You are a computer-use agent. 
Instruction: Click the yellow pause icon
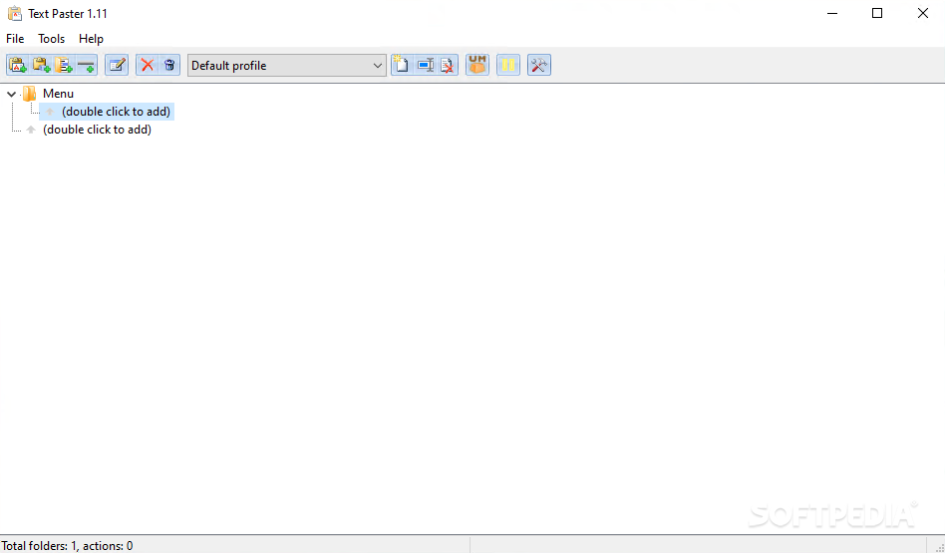pos(508,65)
